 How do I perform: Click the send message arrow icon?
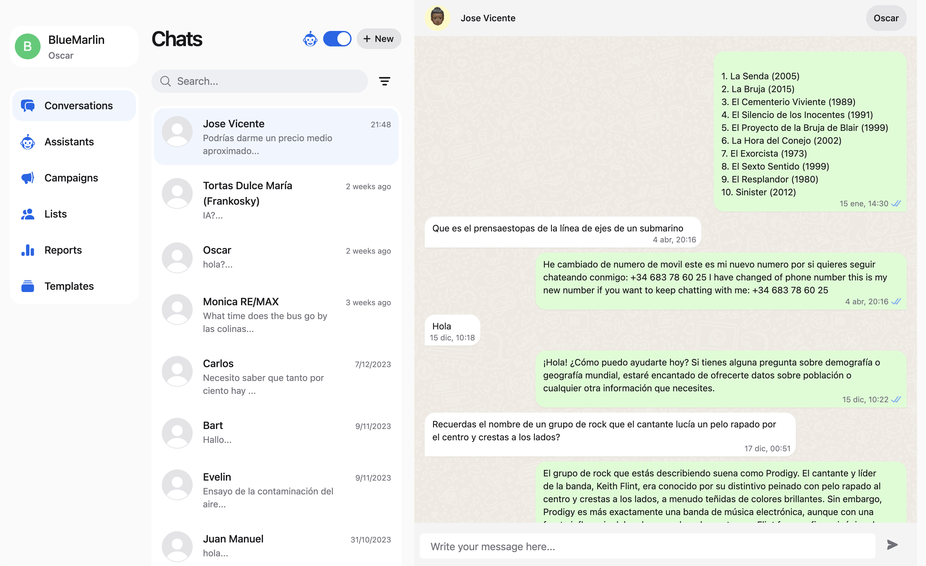pyautogui.click(x=892, y=545)
